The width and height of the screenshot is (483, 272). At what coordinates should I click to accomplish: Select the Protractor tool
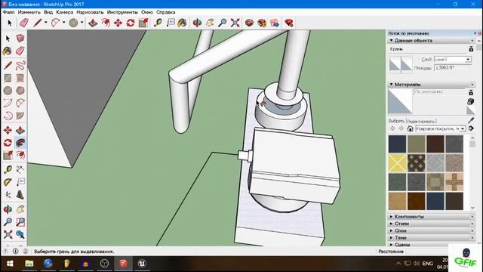8,182
